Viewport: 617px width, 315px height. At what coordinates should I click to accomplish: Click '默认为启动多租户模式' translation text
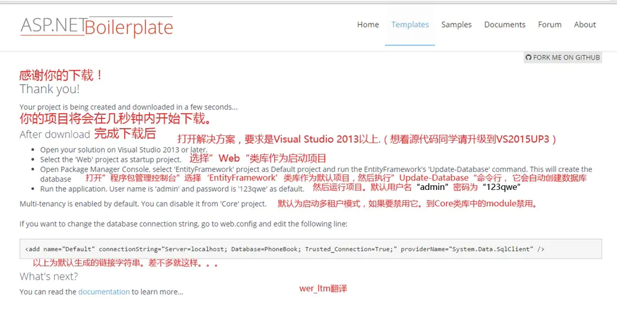pos(407,204)
